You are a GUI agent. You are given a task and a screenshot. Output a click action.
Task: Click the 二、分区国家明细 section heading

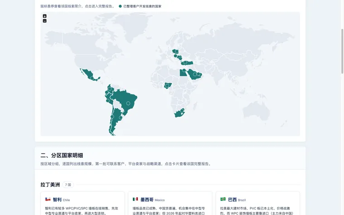coord(62,155)
